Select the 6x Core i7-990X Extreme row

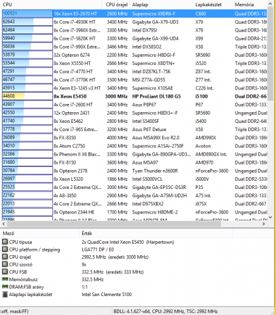tap(135, 47)
